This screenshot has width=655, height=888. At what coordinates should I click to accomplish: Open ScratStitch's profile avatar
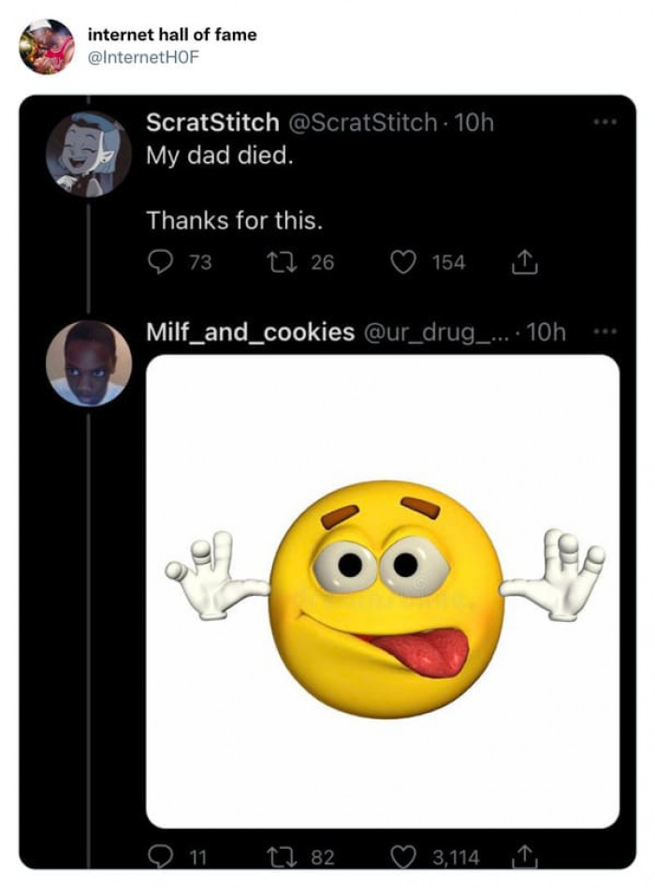coord(89,154)
